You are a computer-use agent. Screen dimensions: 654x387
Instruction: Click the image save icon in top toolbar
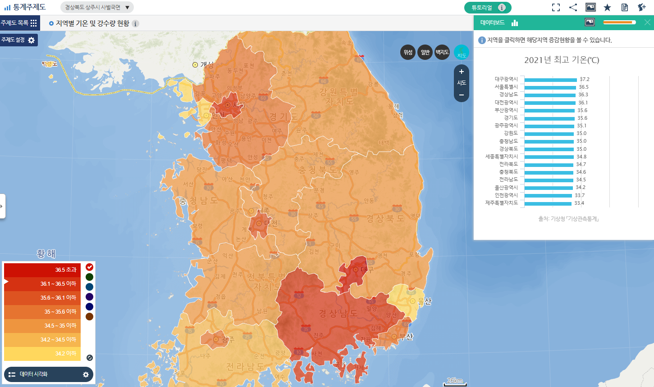[x=590, y=7]
